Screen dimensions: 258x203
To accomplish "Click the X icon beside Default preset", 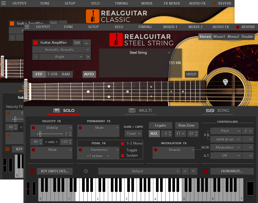I will point(193,171).
